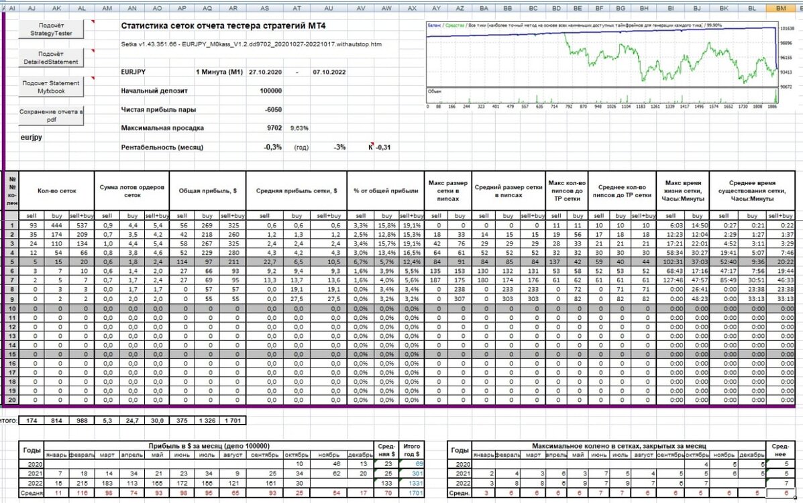Image resolution: width=803 pixels, height=503 pixels.
Task: Select 'Прибыль в $ за месяц (депо 100000)' header
Action: [209, 445]
